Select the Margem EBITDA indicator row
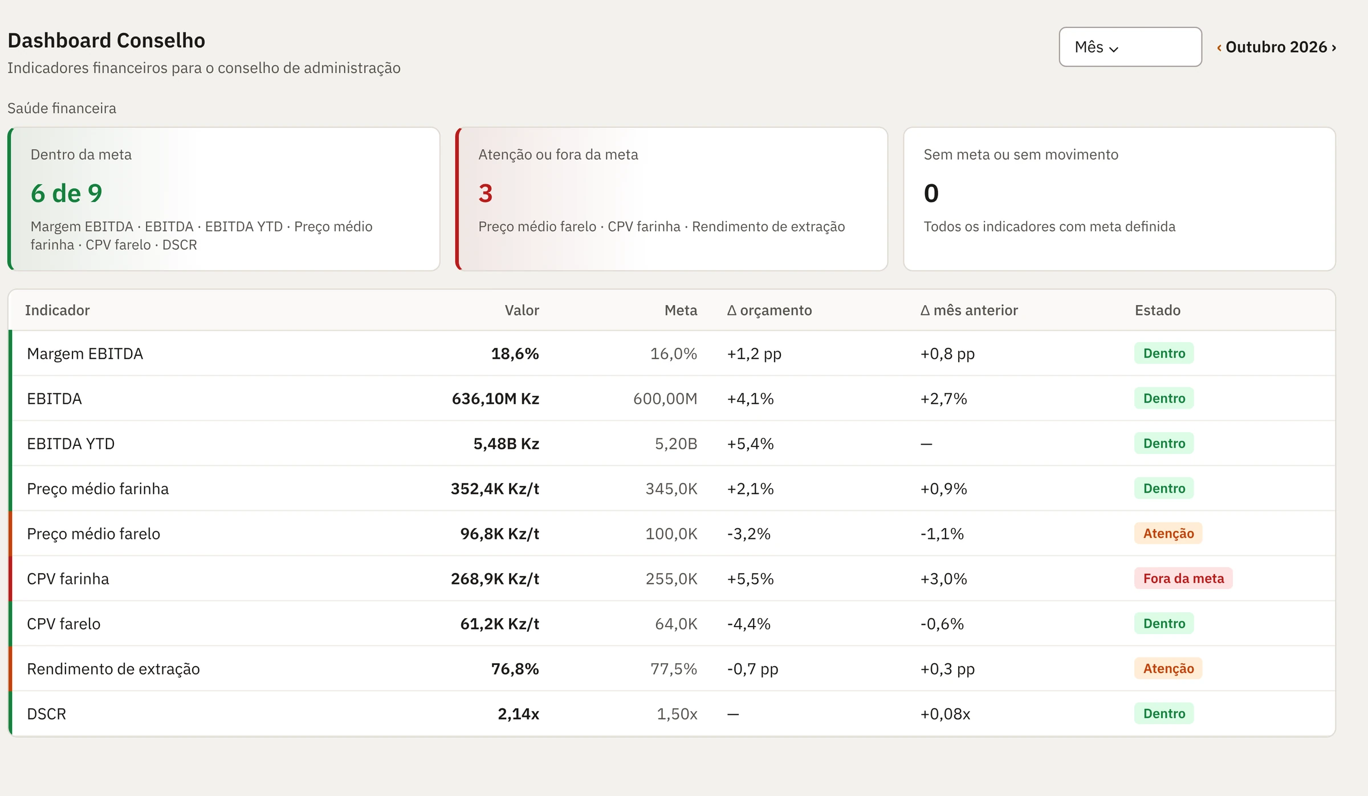 (673, 354)
